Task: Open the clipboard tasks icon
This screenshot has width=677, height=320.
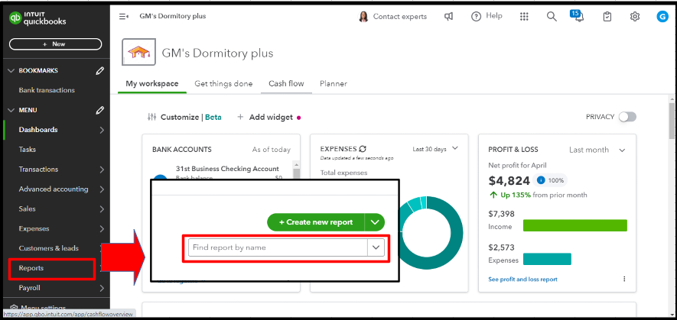Action: [x=607, y=16]
